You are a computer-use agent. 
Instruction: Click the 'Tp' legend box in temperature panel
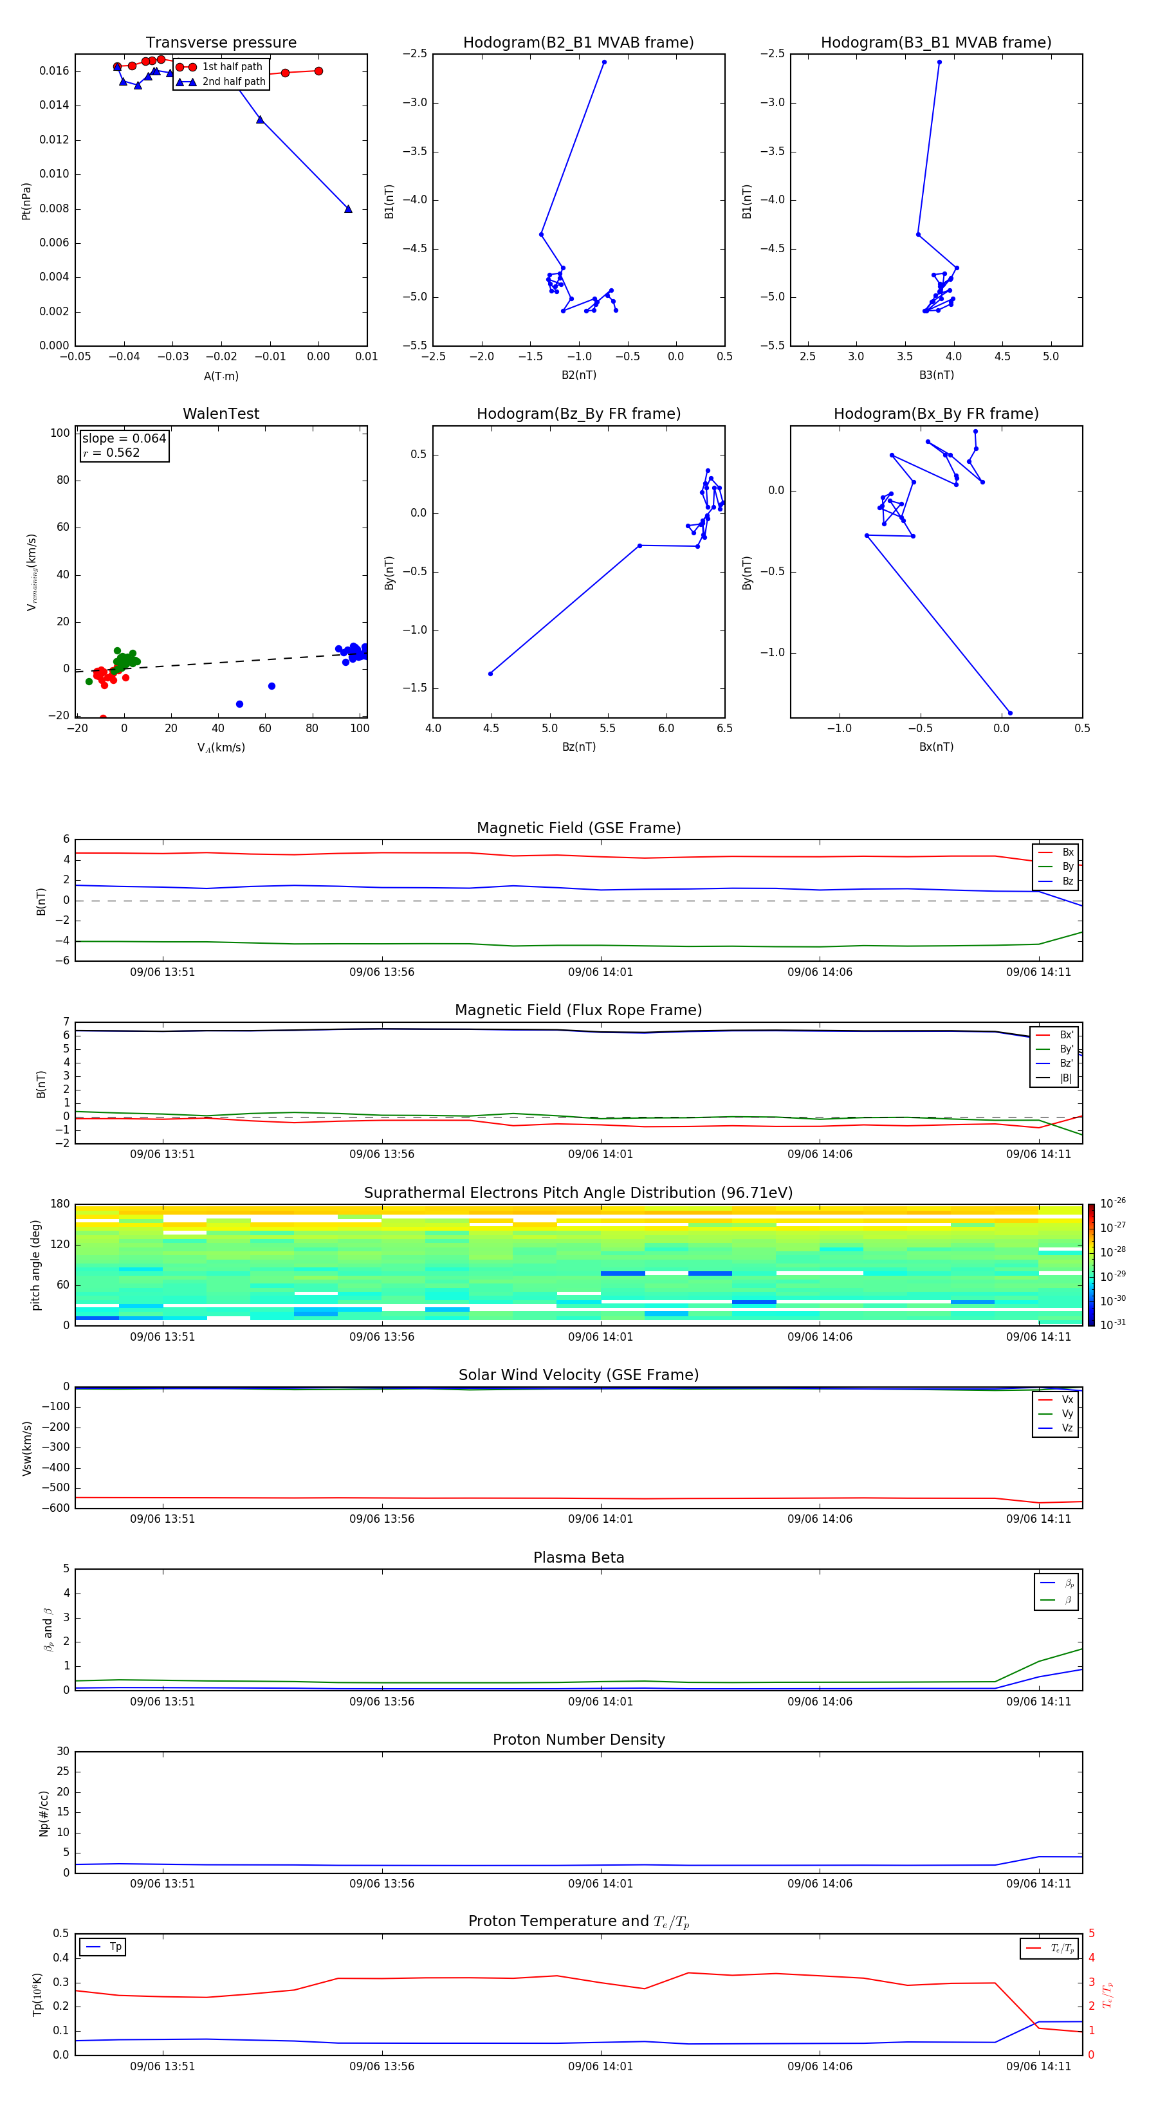(103, 1947)
